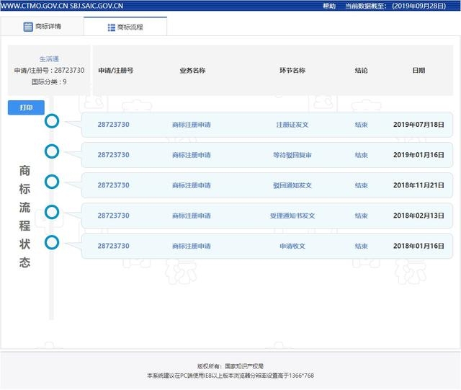Click the 生活通 trademark name link
Image resolution: width=461 pixels, height=390 pixels.
pos(49,59)
